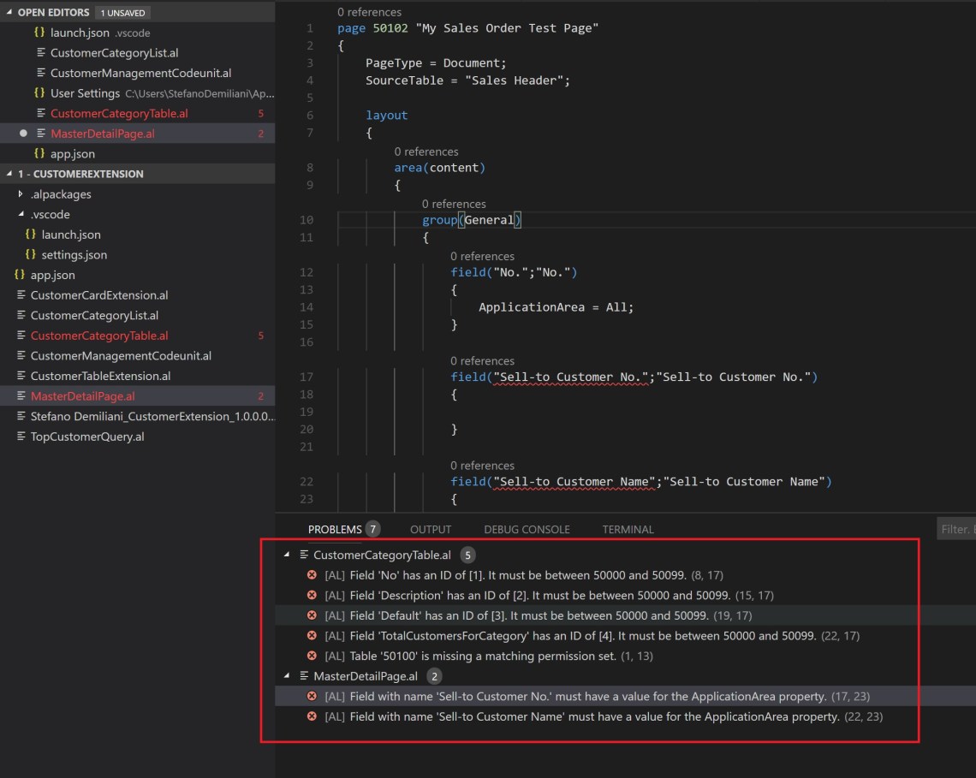This screenshot has height=778, width=976.
Task: Click the error icon for Field 'No' problem
Action: pos(312,575)
